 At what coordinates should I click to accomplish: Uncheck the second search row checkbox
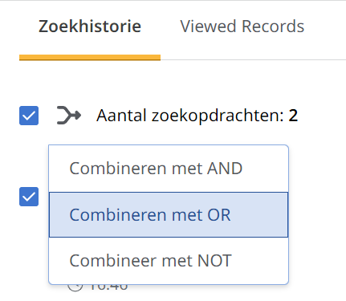pos(29,197)
